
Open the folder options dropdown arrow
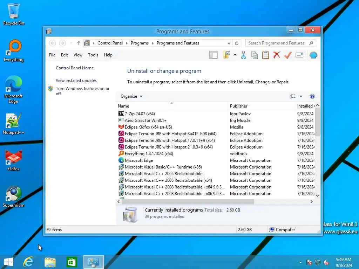[235, 55]
